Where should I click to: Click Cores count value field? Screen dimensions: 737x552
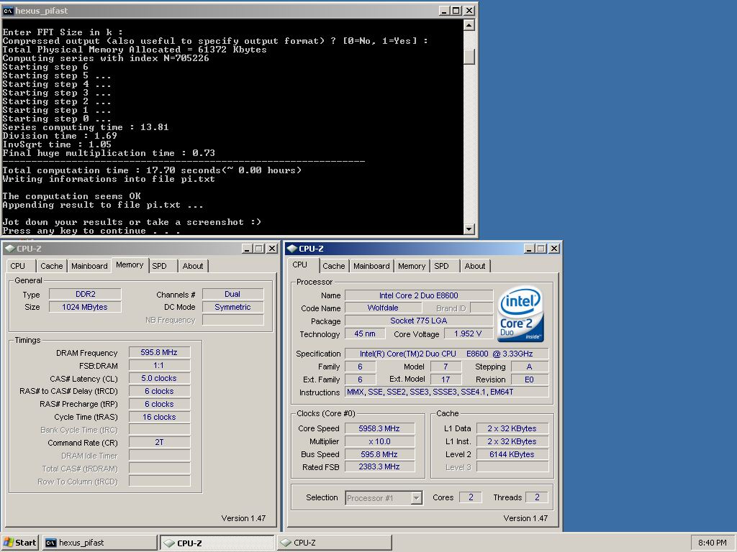[471, 497]
